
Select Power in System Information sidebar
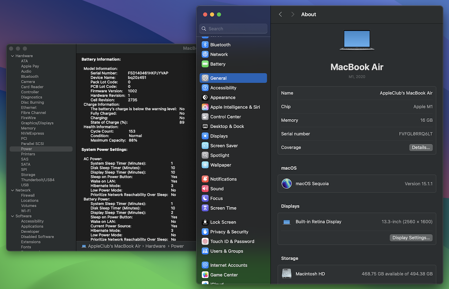pyautogui.click(x=41, y=149)
